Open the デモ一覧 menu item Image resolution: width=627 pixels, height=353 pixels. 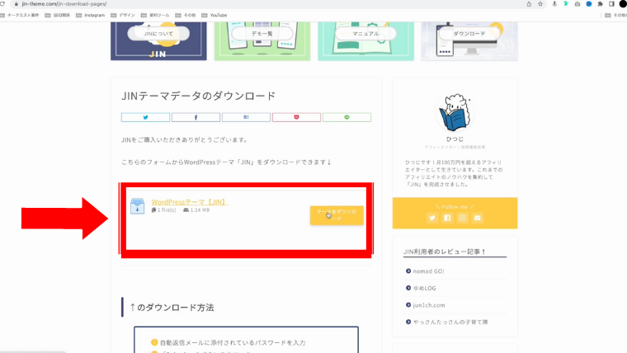coord(262,34)
